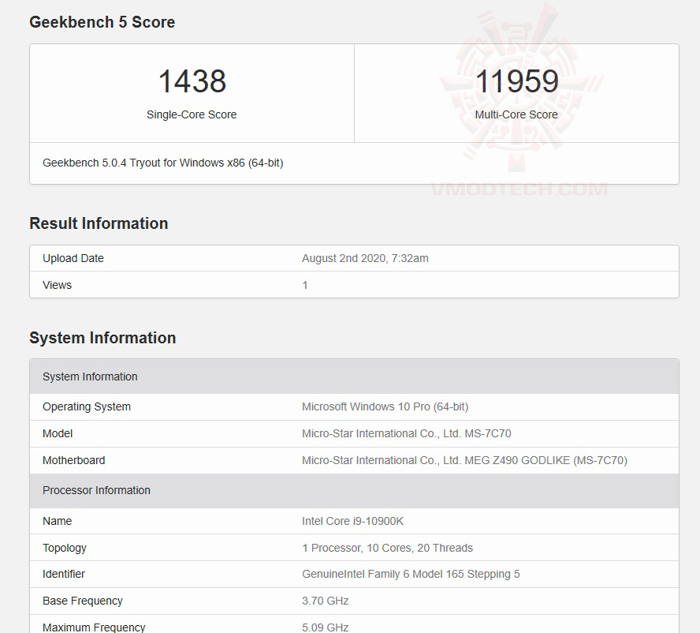Click the Single-Core Score label

coord(192,115)
